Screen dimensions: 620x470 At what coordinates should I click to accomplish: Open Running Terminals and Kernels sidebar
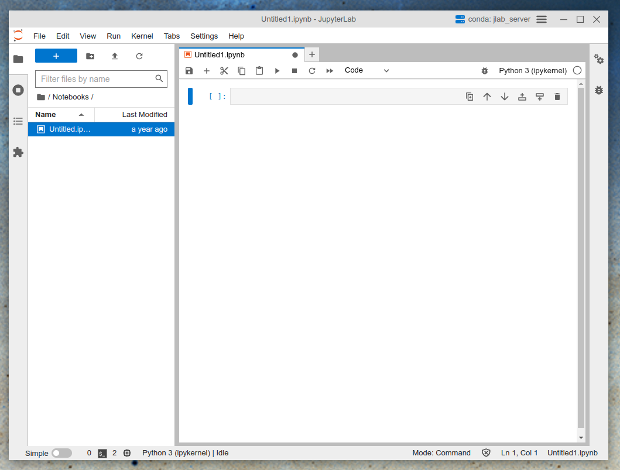tap(18, 90)
